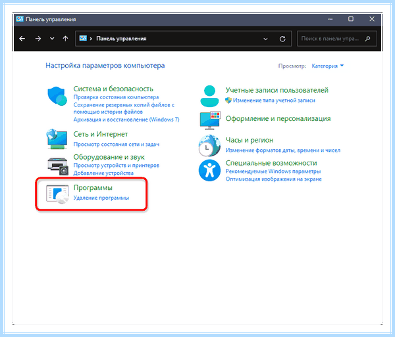This screenshot has height=337, width=395.
Task: Open the blue shield Система и безопасность icon
Action: click(x=57, y=97)
